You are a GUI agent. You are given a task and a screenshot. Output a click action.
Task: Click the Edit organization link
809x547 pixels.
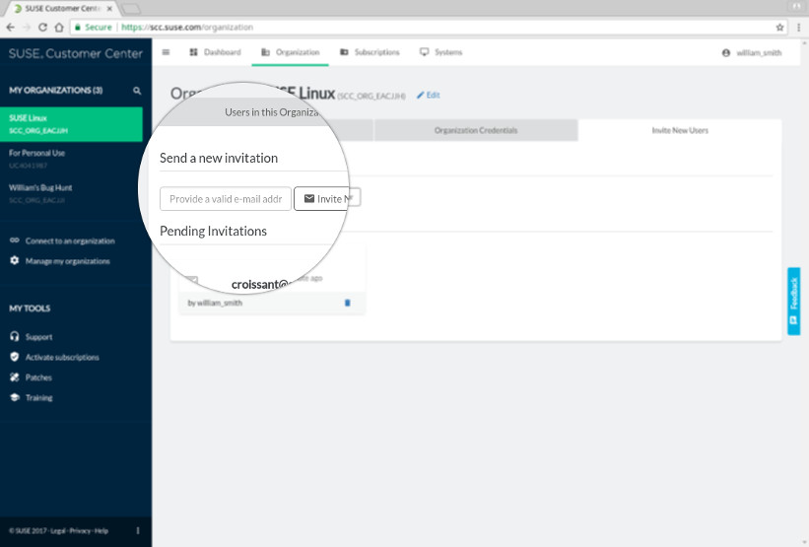click(x=429, y=95)
